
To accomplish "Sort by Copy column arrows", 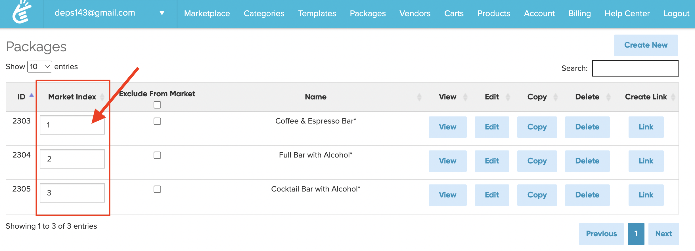I will (555, 97).
